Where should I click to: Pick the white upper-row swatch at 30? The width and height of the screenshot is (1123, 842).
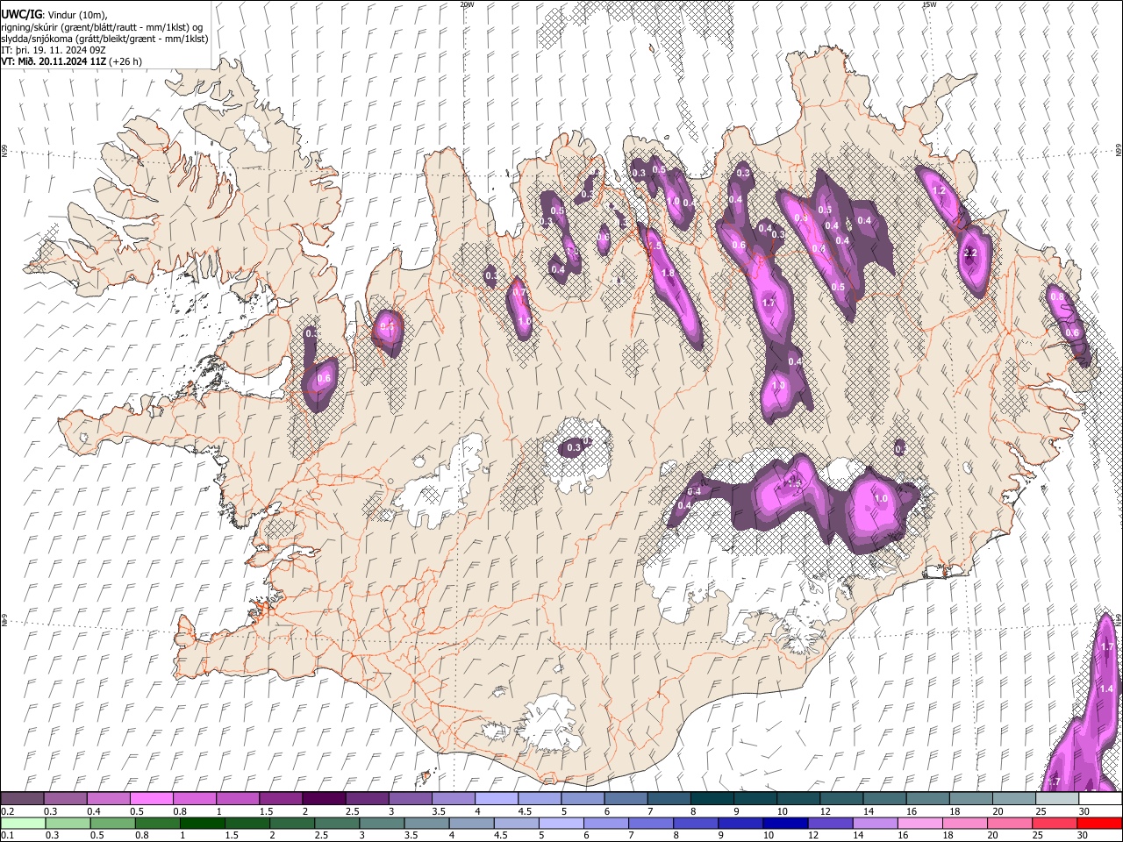1100,798
